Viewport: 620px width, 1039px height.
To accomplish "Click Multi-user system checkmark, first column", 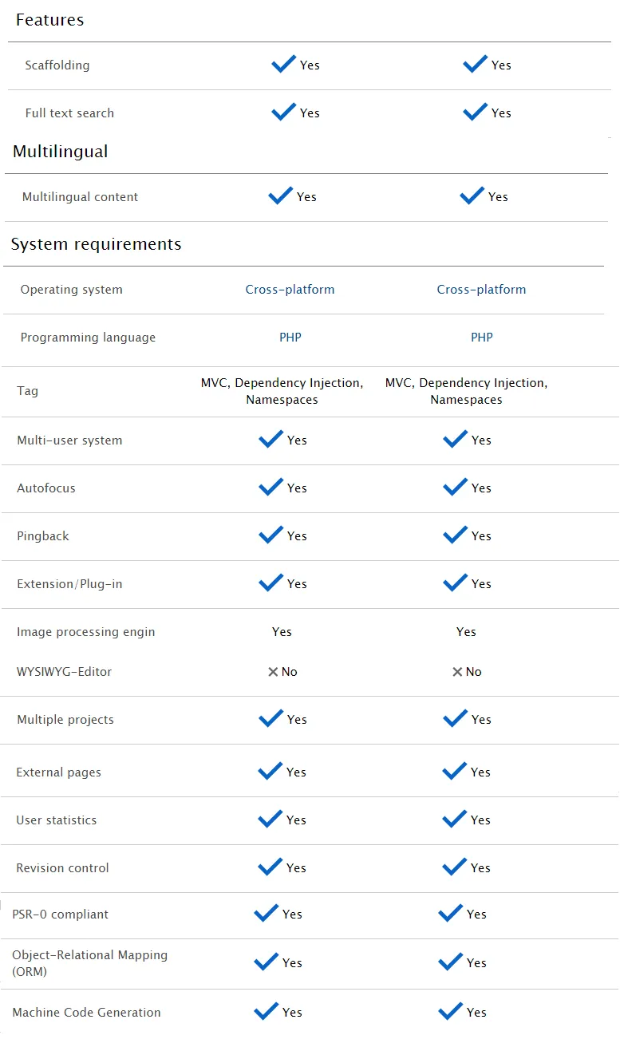I will click(x=271, y=440).
